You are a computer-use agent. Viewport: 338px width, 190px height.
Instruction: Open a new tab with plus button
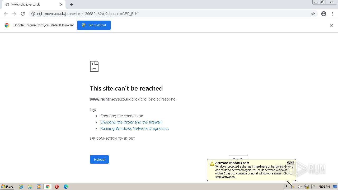click(x=71, y=4)
